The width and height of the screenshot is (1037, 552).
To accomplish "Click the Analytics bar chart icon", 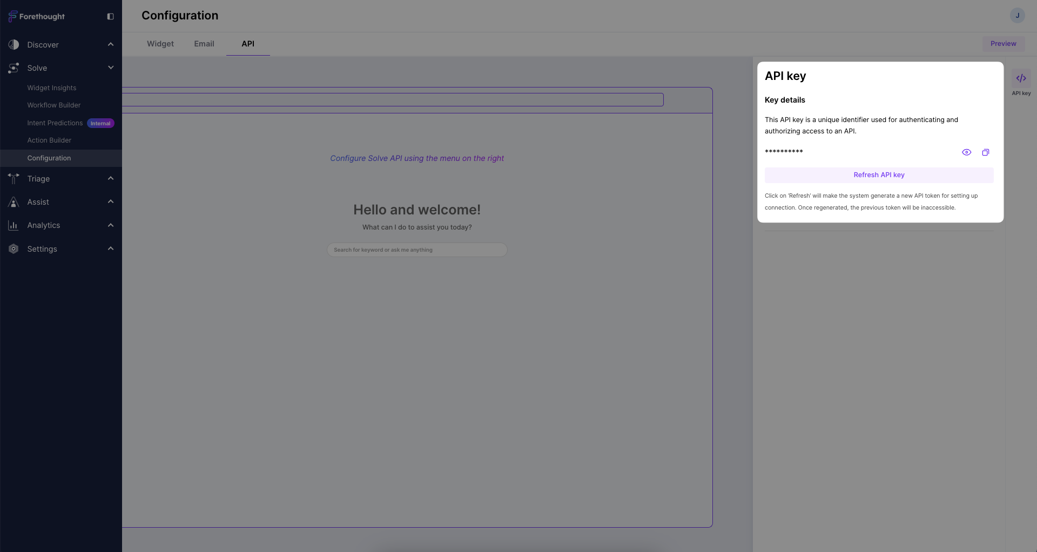I will tap(14, 225).
